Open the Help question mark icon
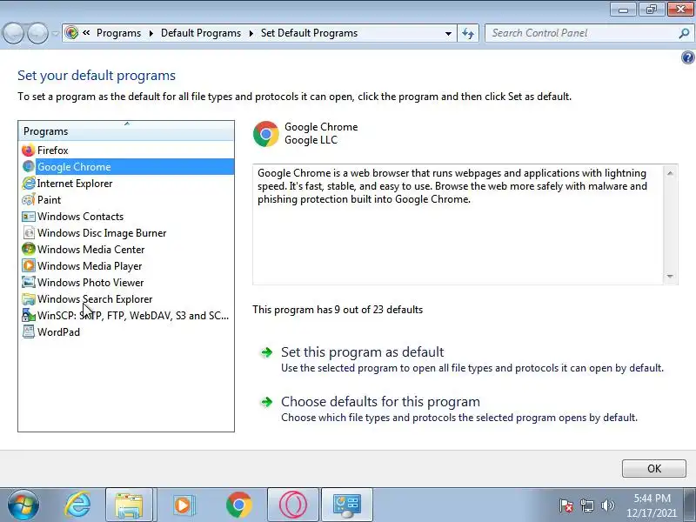The height and width of the screenshot is (522, 696). click(687, 57)
